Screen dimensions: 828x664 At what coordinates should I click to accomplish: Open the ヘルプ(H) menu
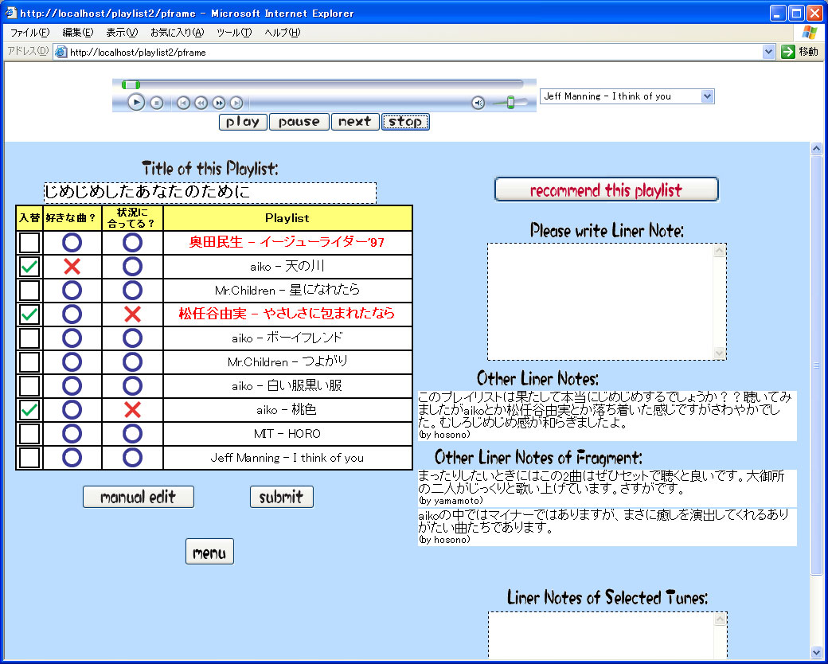pyautogui.click(x=283, y=33)
